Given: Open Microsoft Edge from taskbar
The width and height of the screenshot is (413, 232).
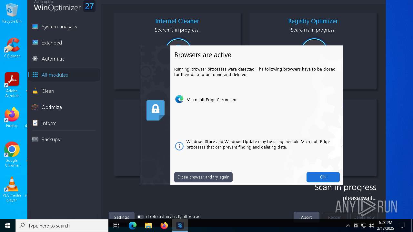Looking at the screenshot, I should (133, 226).
